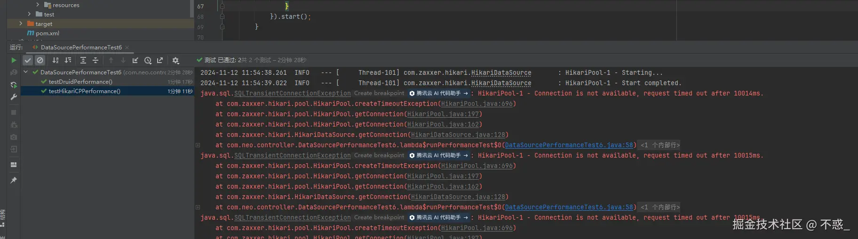Open HikariDataSource link on Start completed line
This screenshot has height=239, width=858.
tap(501, 83)
